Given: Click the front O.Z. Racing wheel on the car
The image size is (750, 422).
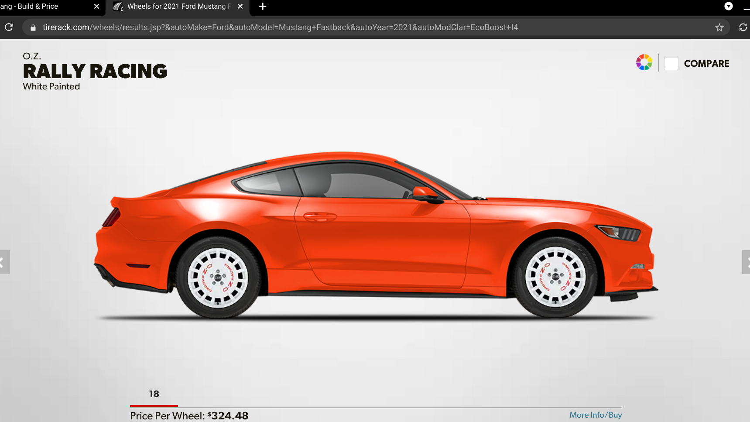Looking at the screenshot, I should pyautogui.click(x=555, y=277).
